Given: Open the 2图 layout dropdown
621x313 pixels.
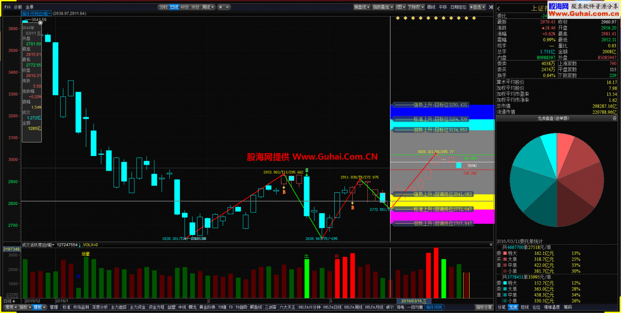Looking at the screenshot, I should [400, 7].
